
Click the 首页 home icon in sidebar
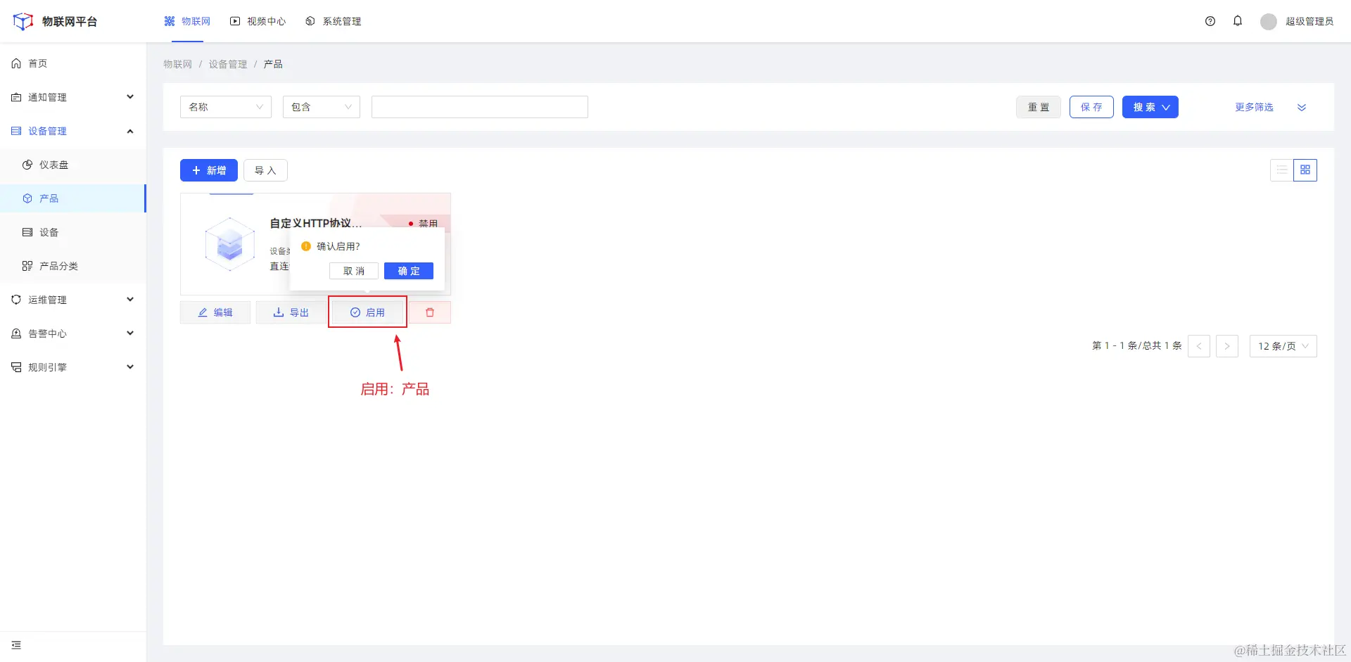(x=16, y=63)
